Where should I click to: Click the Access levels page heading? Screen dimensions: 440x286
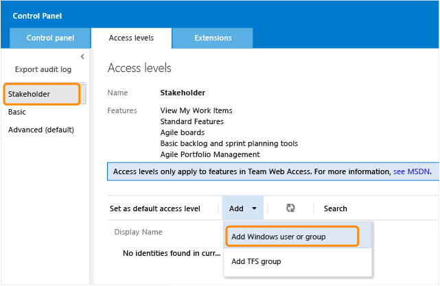(139, 68)
